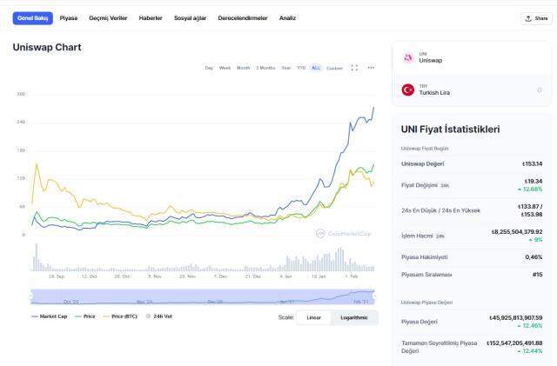Screen dimensions: 557x366
Task: Click the right handle of range slider
Action: click(x=375, y=296)
